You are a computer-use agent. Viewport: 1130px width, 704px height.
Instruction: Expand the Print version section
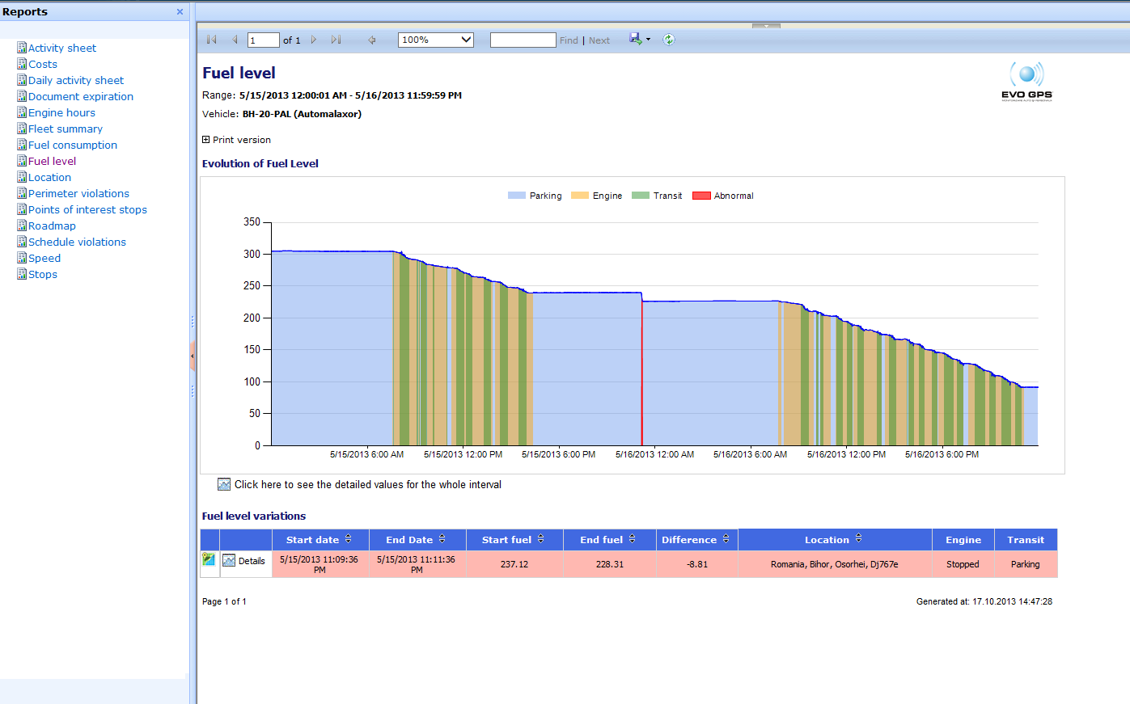pyautogui.click(x=205, y=140)
